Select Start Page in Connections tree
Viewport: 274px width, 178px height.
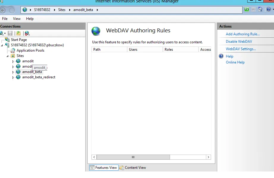click(x=19, y=40)
